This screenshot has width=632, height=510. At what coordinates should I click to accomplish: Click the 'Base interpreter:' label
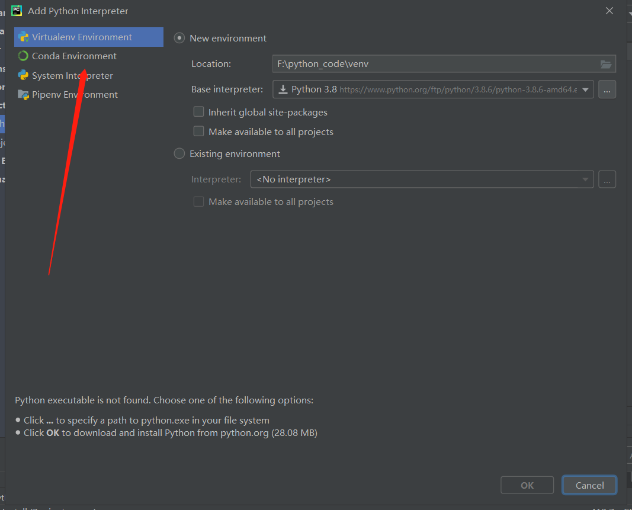coord(227,89)
